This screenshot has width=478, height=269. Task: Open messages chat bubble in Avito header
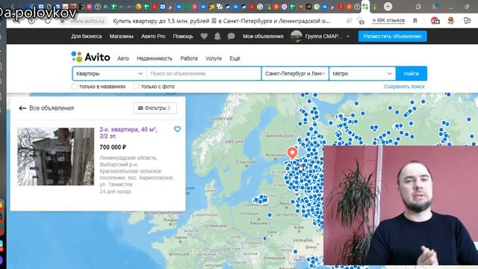(231, 36)
